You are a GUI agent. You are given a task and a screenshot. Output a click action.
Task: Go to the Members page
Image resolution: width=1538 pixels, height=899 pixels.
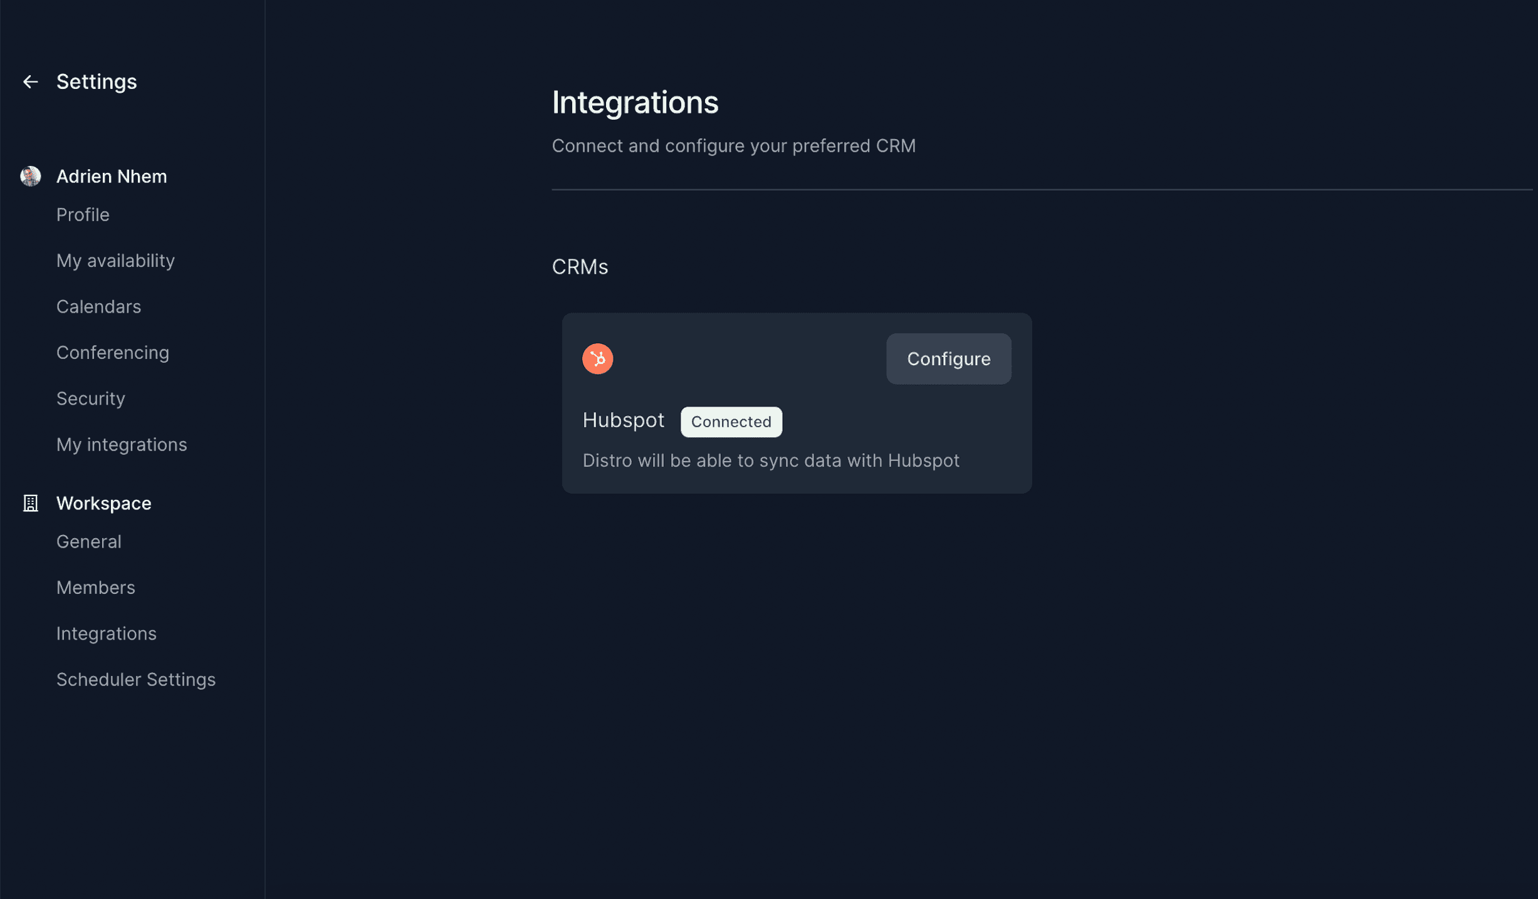(x=96, y=587)
